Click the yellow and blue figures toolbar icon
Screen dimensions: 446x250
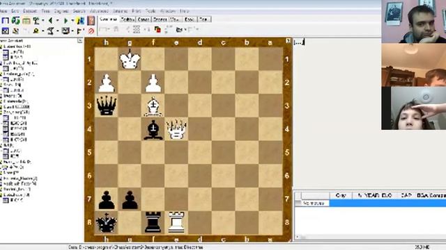[x=81, y=20]
